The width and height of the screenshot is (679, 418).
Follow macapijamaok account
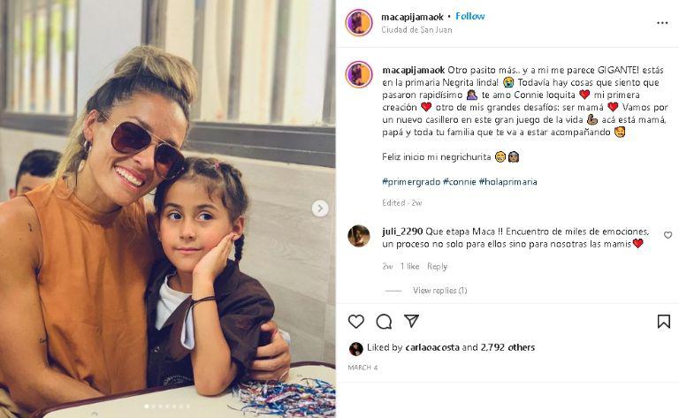pyautogui.click(x=470, y=16)
